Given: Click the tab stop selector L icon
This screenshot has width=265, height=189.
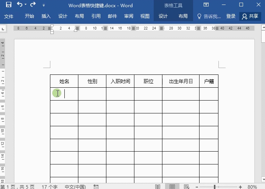Looking at the screenshot, I should point(3,29).
